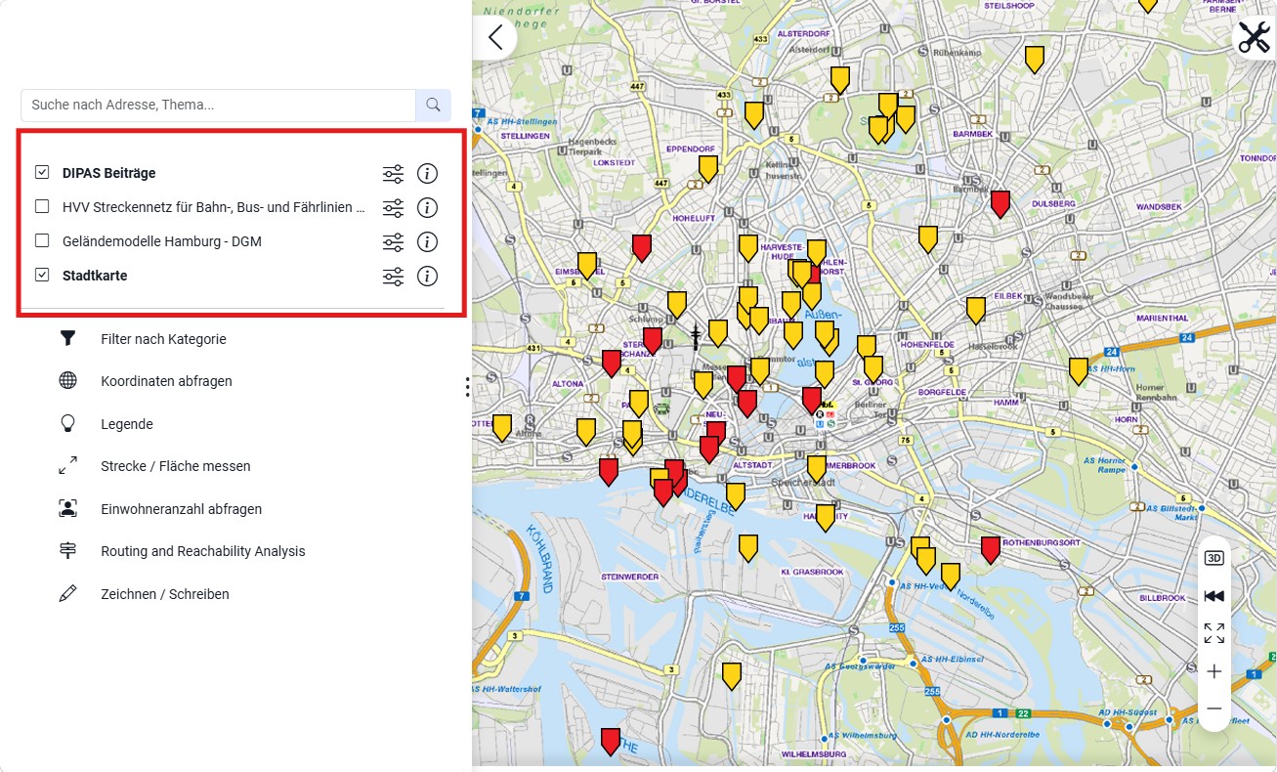1277x772 pixels.
Task: Open the wrench and screwdriver tools menu
Action: pos(1255,37)
